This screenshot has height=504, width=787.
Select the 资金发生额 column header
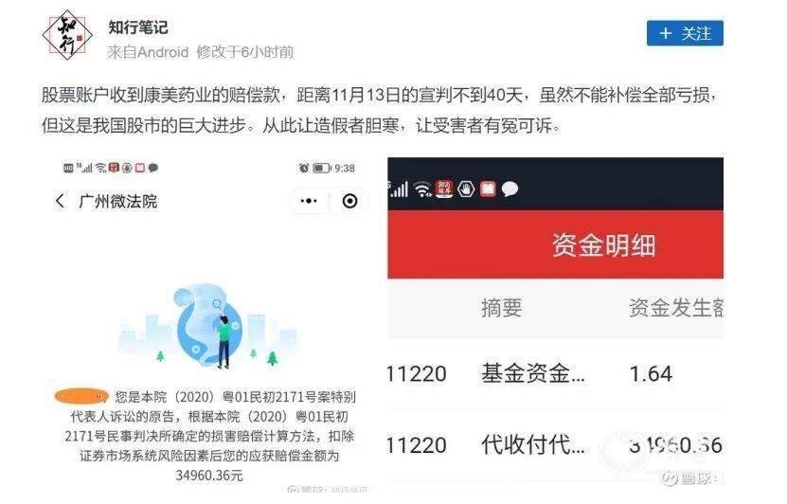(675, 308)
